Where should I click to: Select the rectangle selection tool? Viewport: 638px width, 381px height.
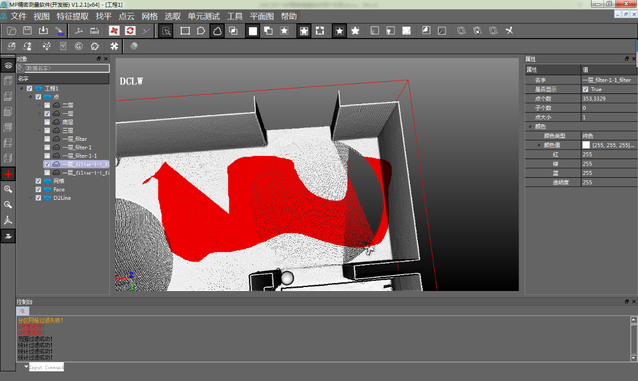click(185, 31)
